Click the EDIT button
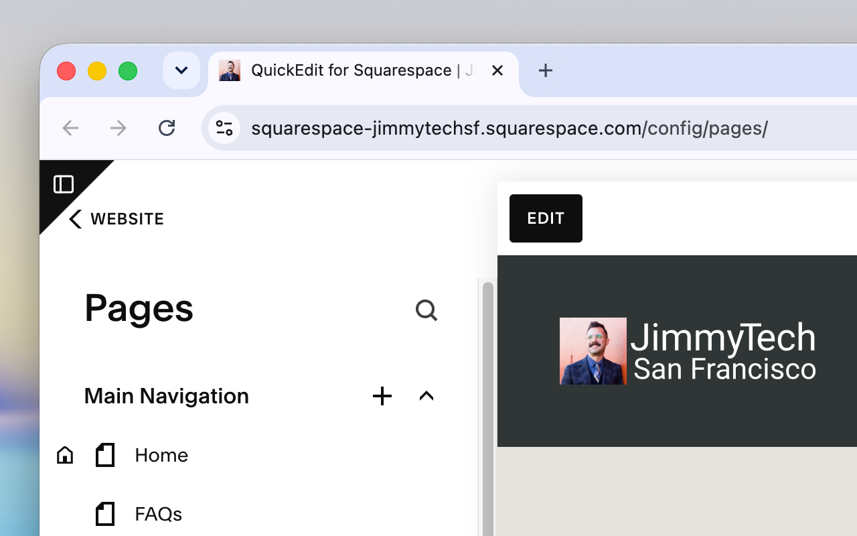The image size is (857, 536). coord(546,218)
